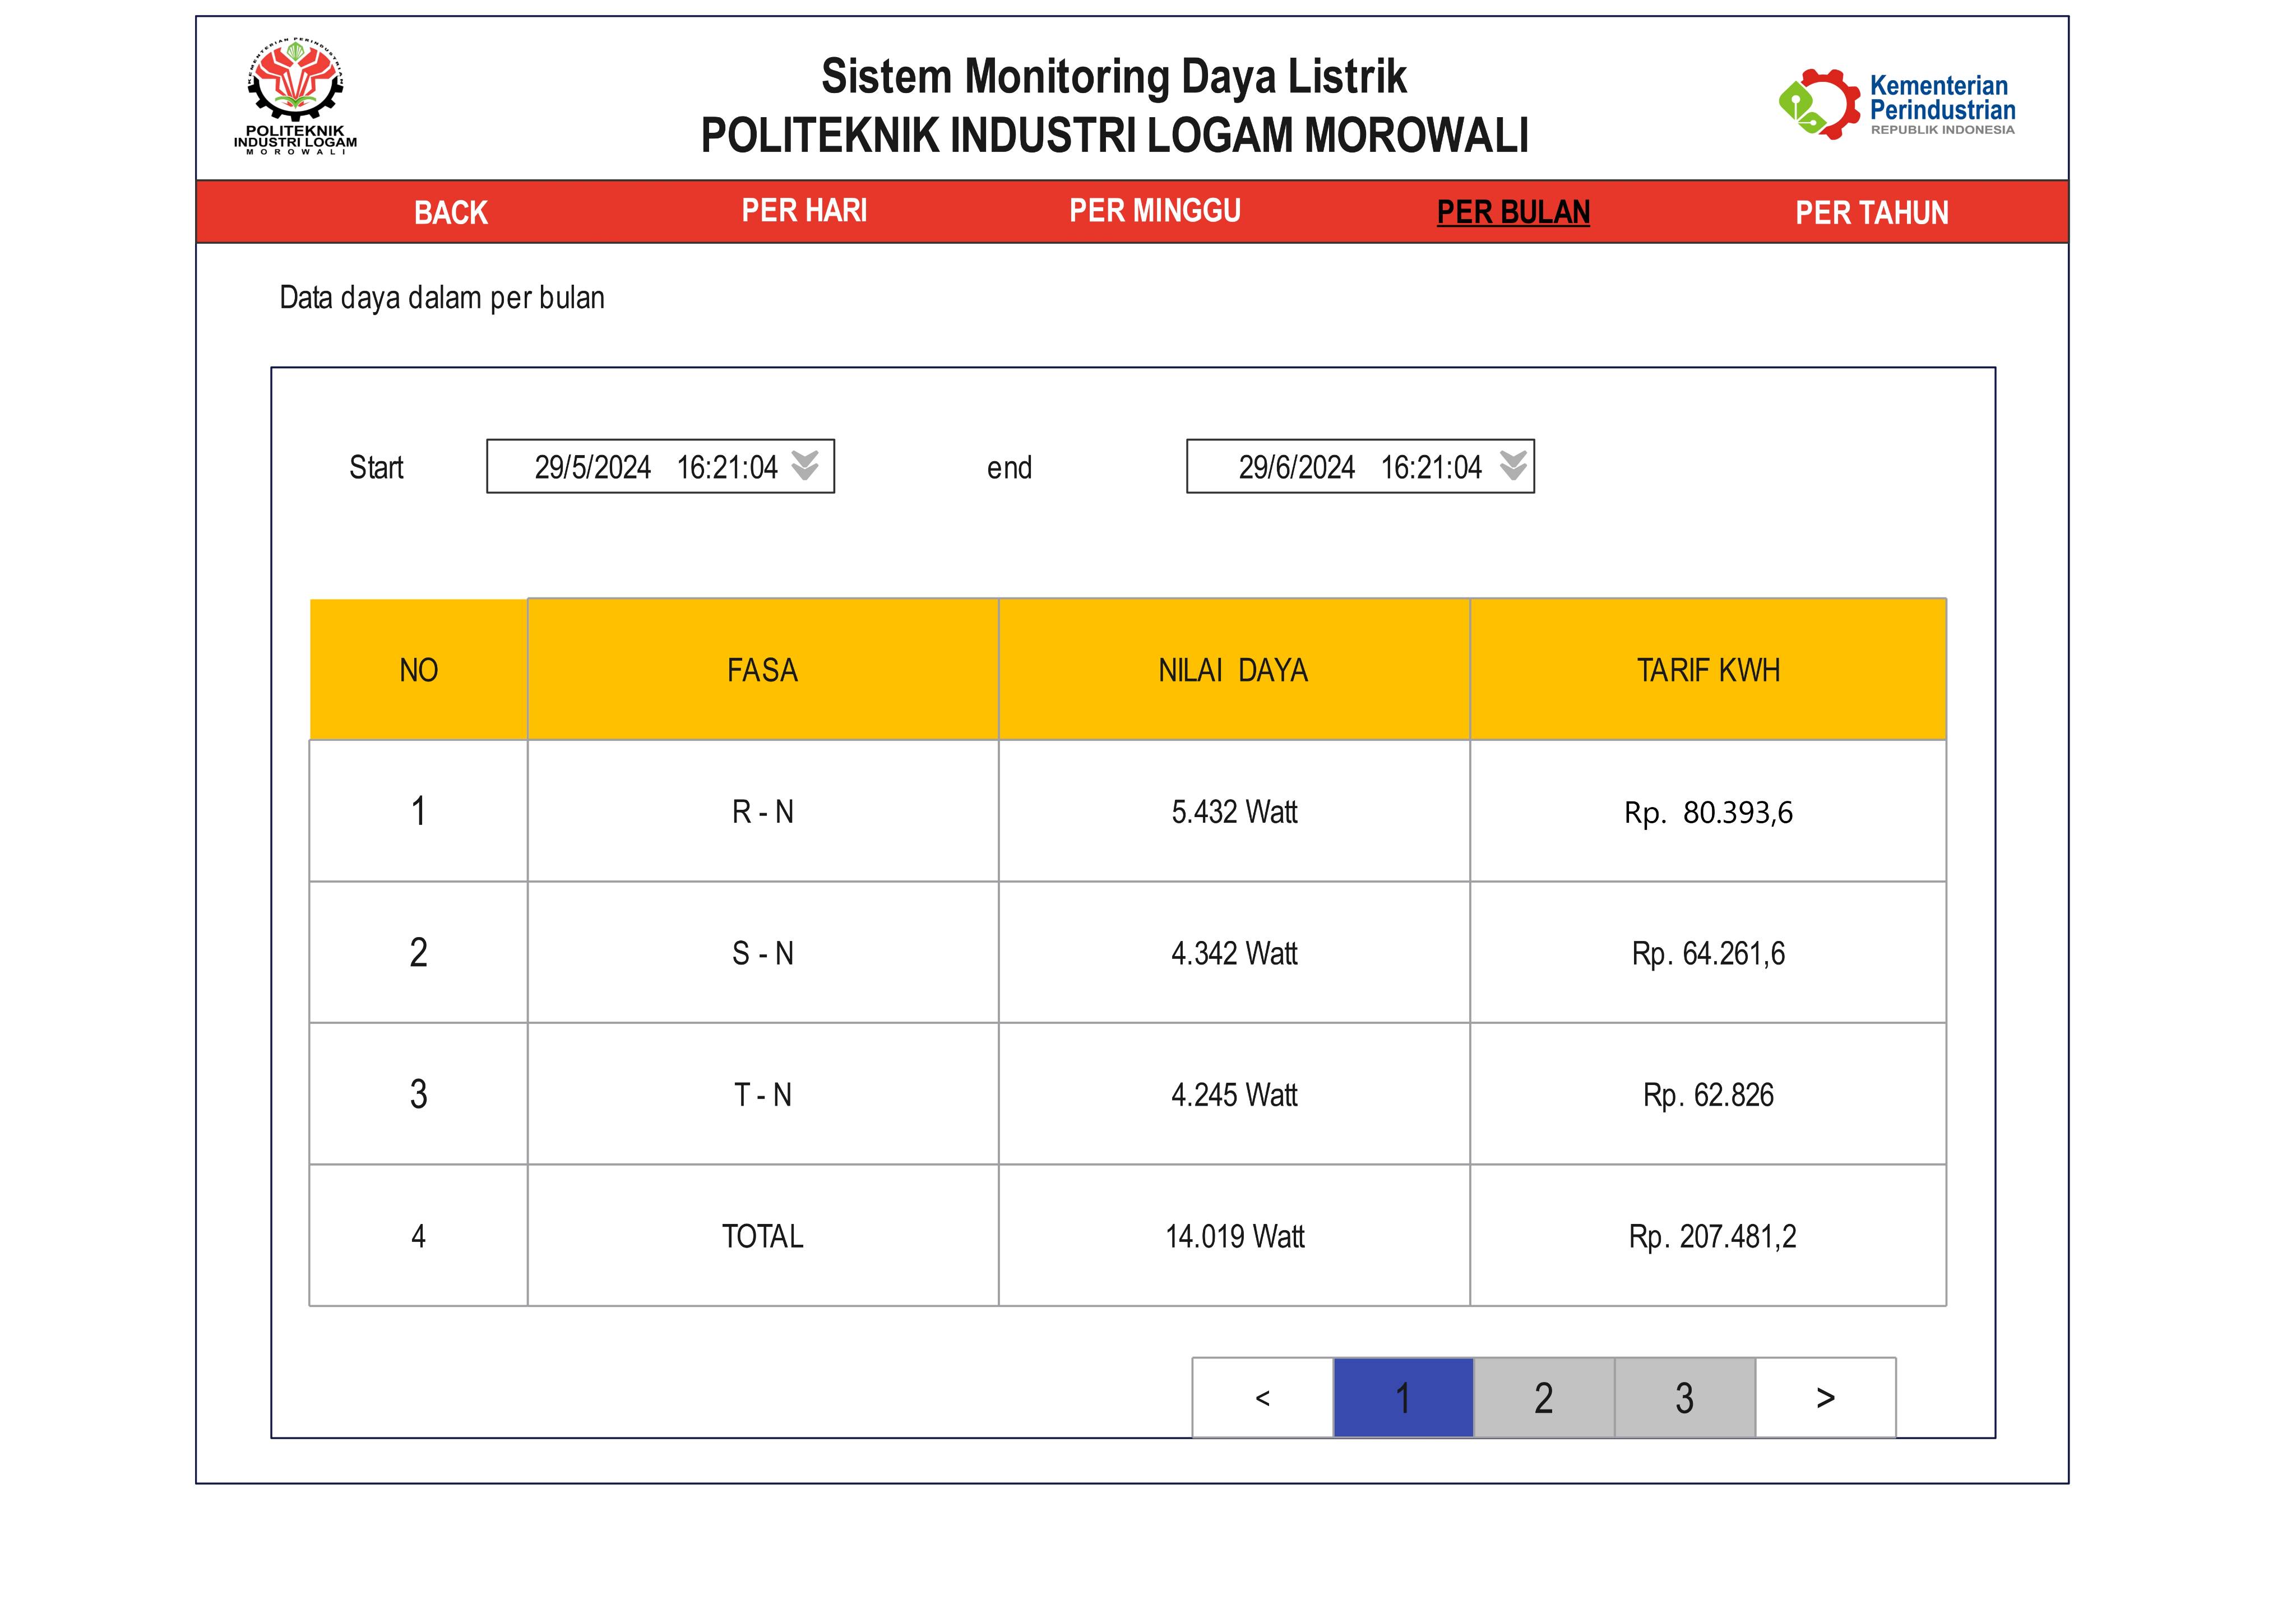This screenshot has width=2296, height=1623.
Task: Click the Politeknik Industri Logam Morowali logo
Action: point(295,96)
